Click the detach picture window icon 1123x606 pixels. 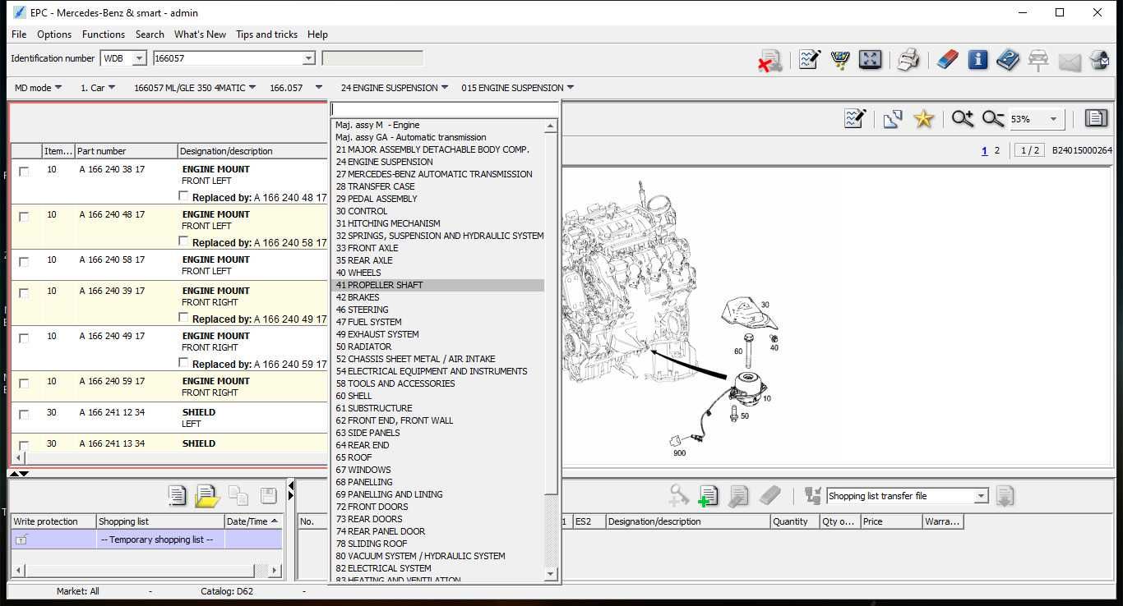pos(893,119)
